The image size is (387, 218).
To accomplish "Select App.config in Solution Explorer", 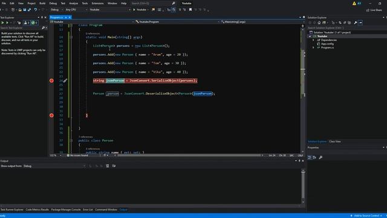I will (327, 44).
